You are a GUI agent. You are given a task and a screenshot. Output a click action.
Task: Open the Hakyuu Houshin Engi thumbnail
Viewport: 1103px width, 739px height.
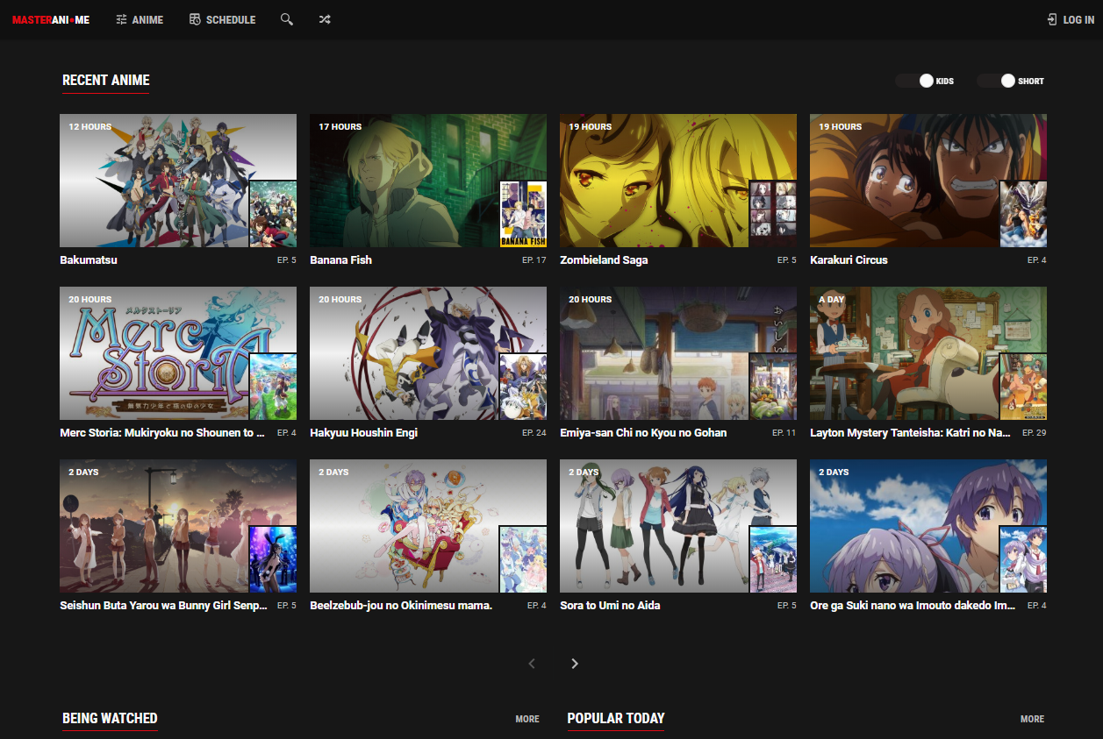428,353
